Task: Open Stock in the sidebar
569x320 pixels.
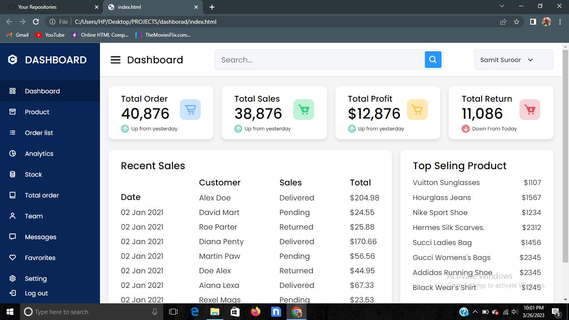Action: click(50, 174)
